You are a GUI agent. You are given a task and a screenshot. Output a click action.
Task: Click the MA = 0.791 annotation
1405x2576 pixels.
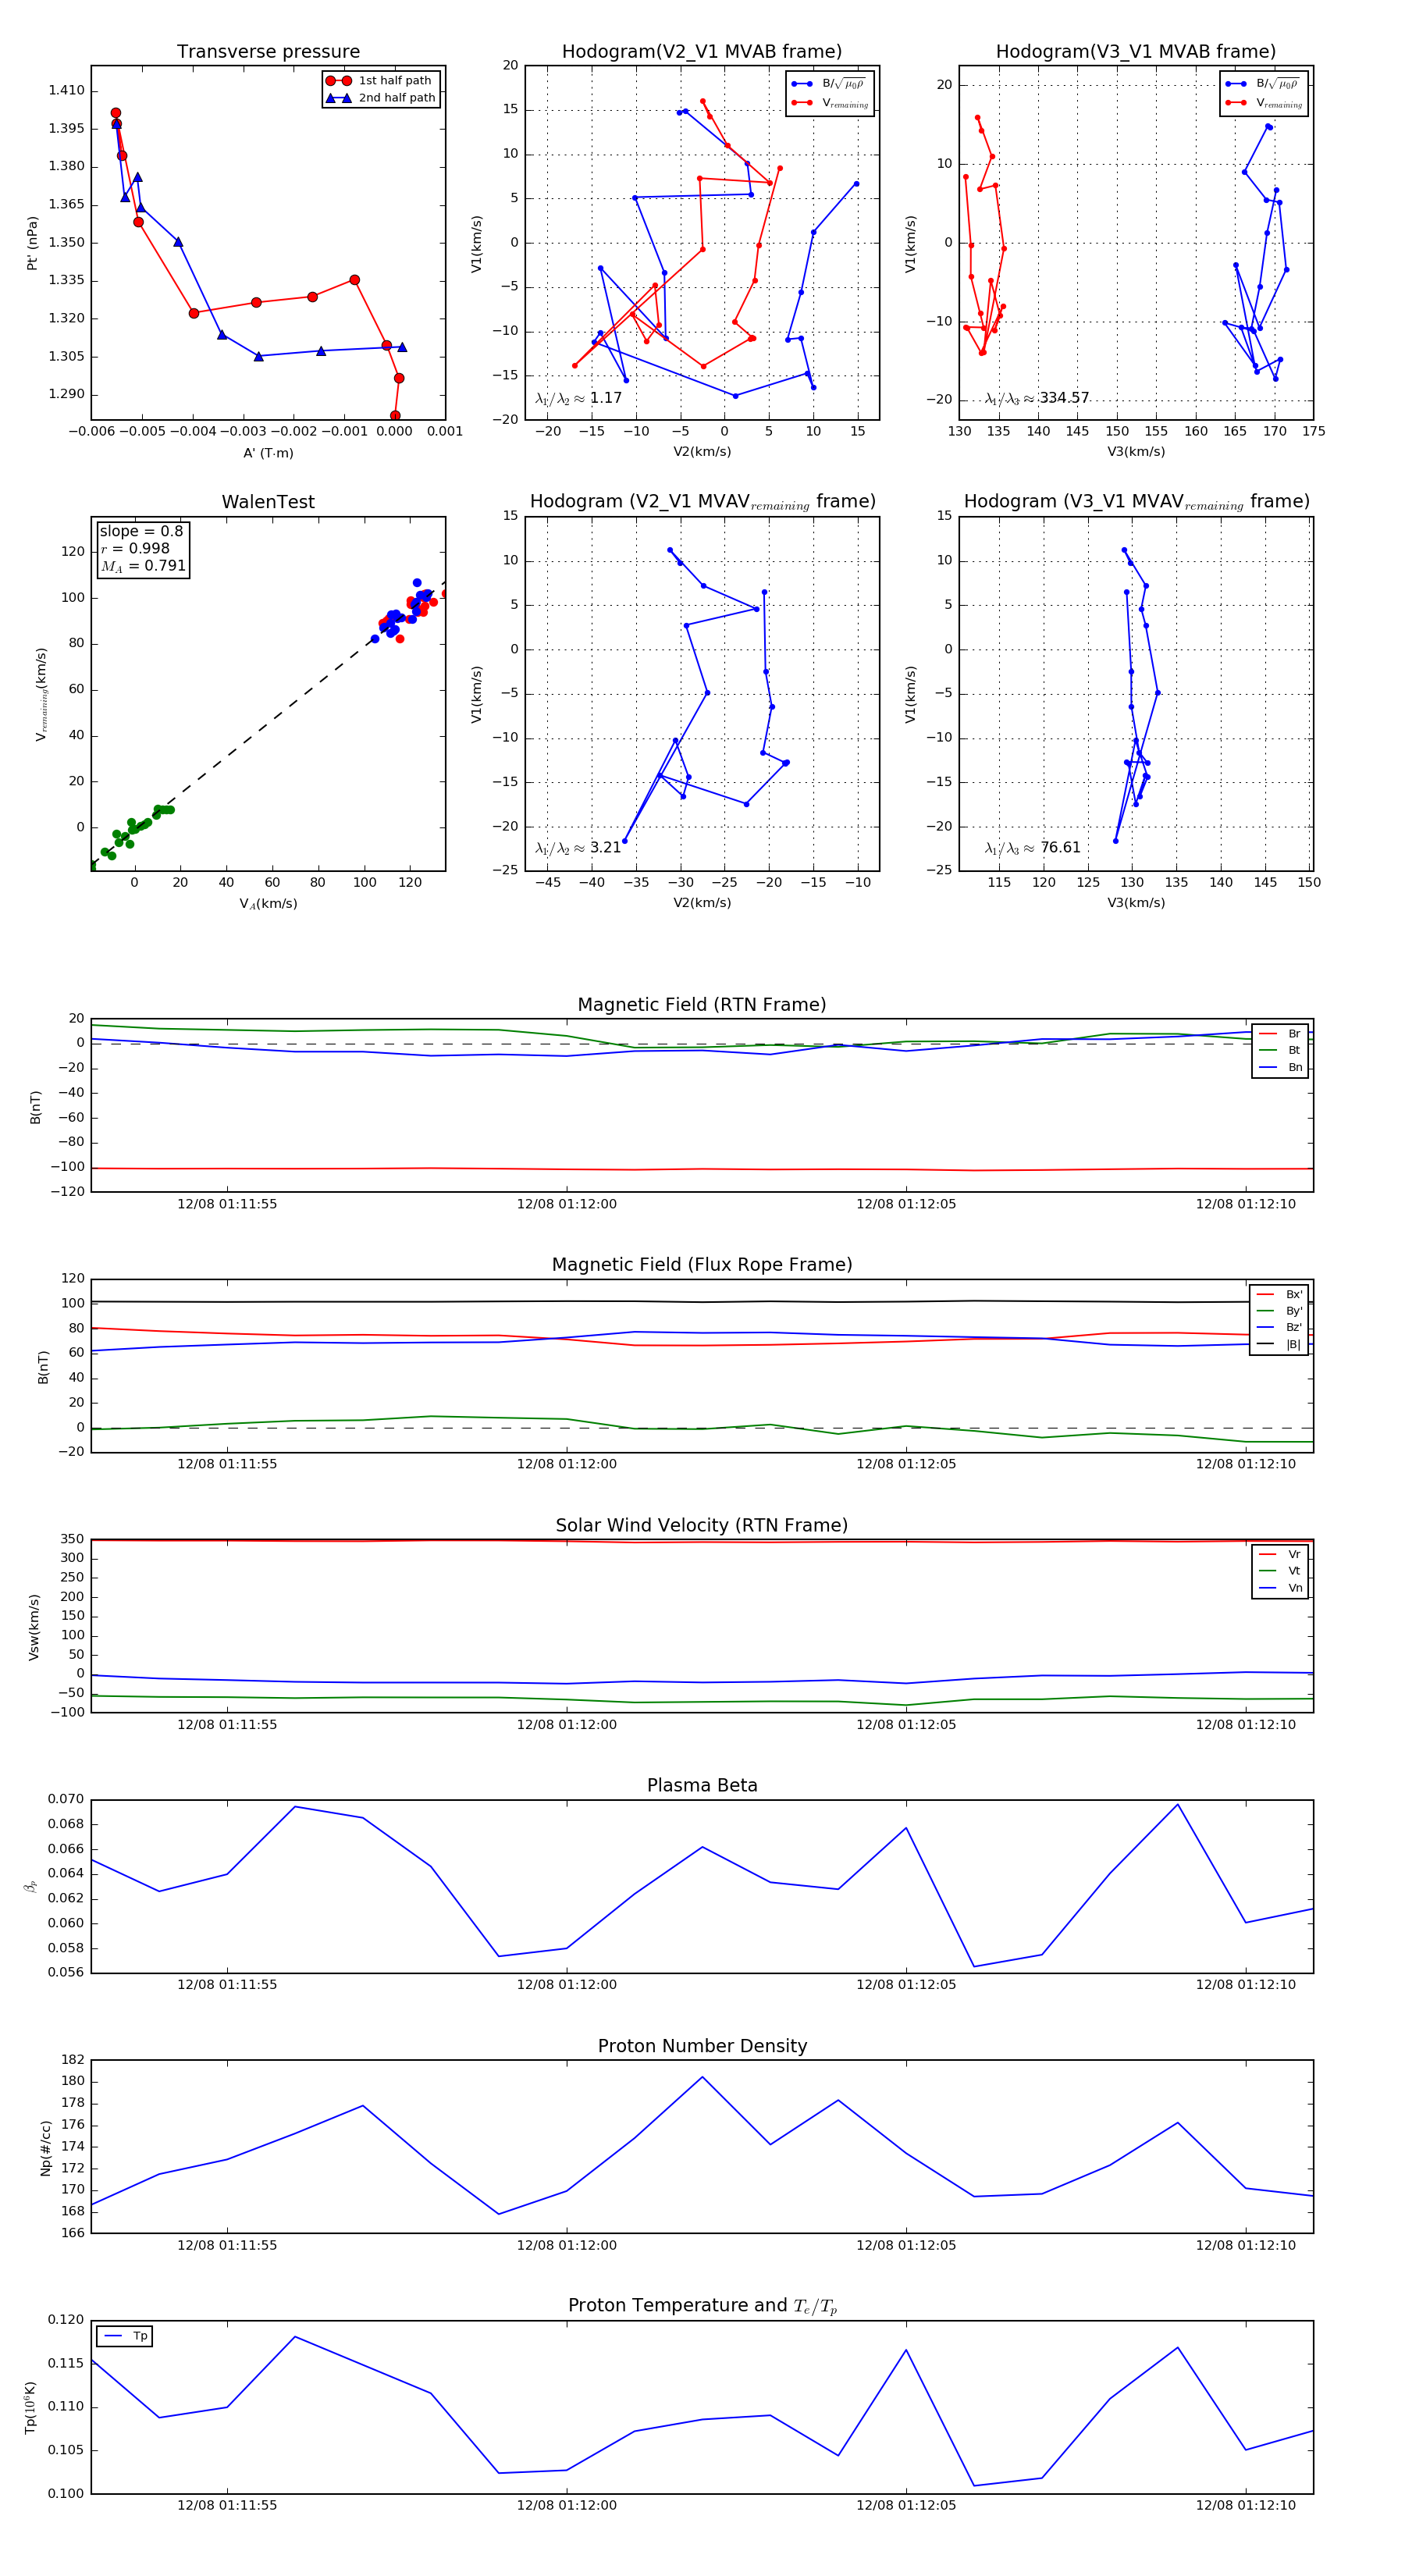[142, 566]
